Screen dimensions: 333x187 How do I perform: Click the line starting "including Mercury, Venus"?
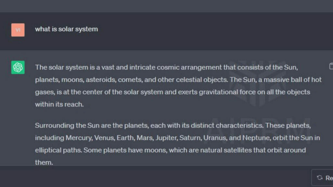point(178,138)
